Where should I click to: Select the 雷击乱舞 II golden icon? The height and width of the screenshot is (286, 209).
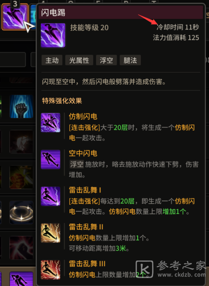point(50,233)
